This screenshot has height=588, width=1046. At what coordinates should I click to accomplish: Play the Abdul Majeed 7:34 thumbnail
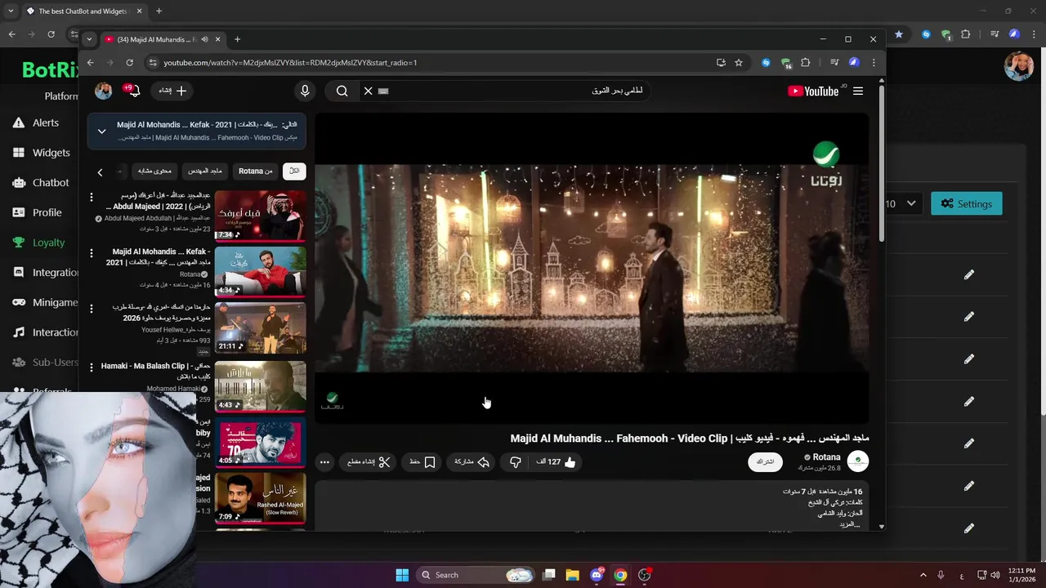[x=260, y=216]
